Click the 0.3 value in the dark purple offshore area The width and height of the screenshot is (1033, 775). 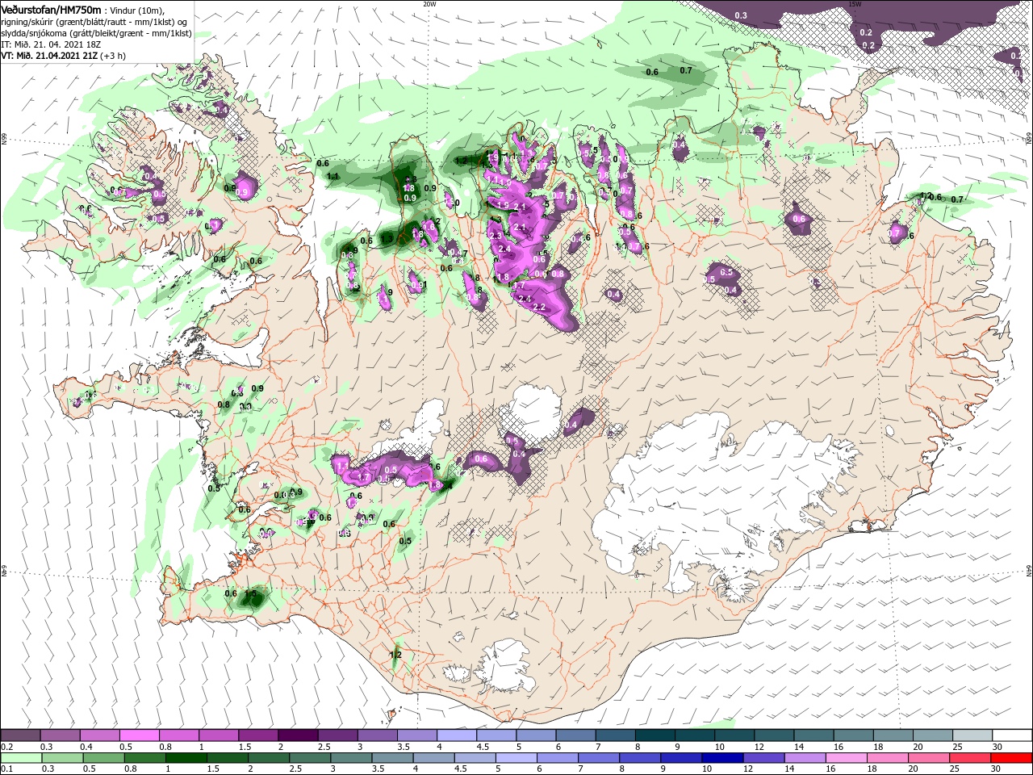(741, 16)
